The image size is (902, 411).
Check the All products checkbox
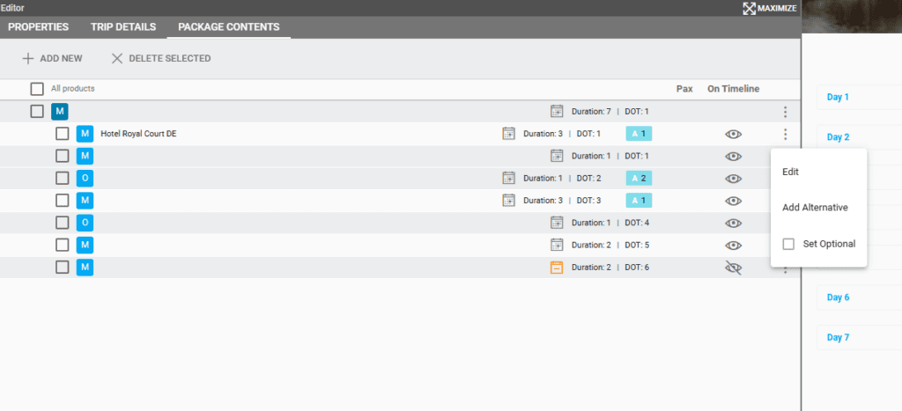(x=37, y=89)
